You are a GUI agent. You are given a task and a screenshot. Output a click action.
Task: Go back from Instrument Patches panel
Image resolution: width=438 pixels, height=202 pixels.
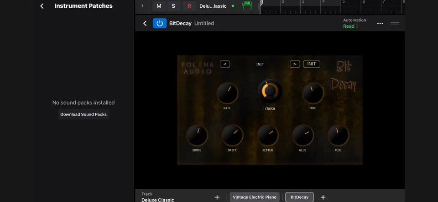coord(42,6)
